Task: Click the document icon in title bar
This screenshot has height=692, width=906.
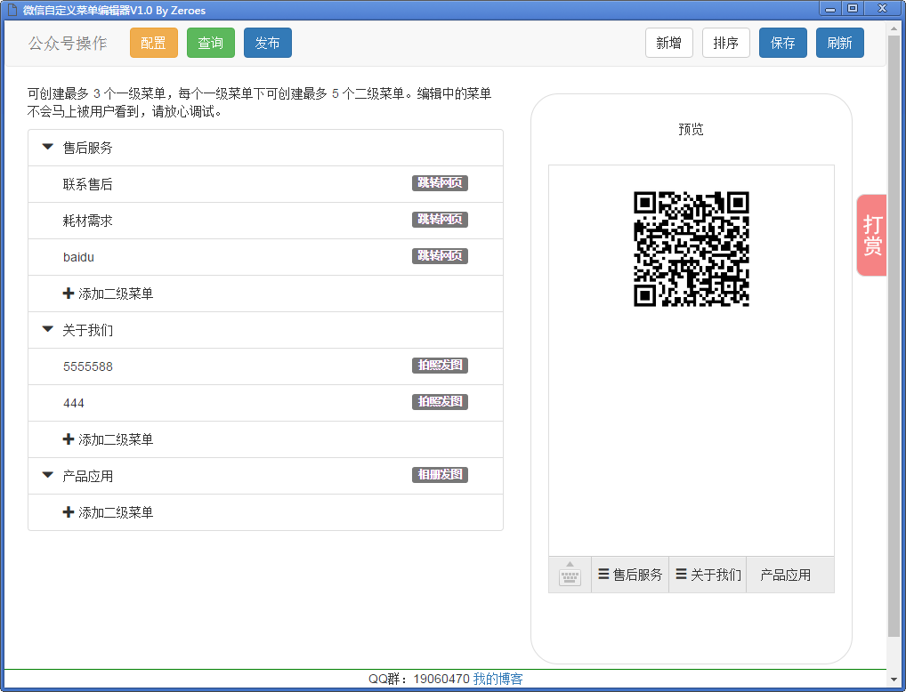Action: pos(12,10)
